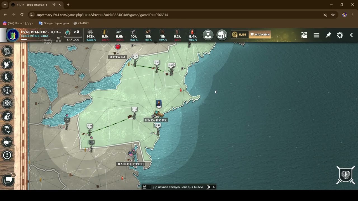Open the market scales icon
This screenshot has height=201, width=358.
[7, 90]
